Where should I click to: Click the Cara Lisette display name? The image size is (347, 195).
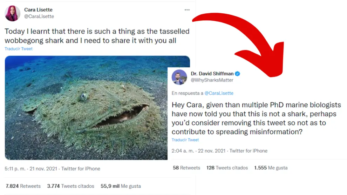click(x=38, y=9)
